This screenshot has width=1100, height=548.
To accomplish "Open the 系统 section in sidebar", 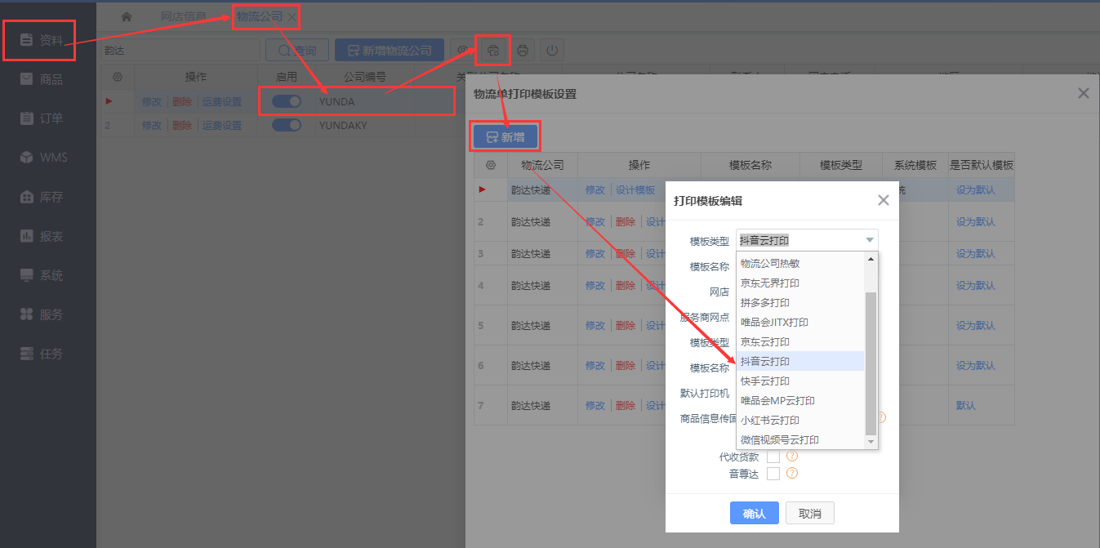I will pos(42,275).
